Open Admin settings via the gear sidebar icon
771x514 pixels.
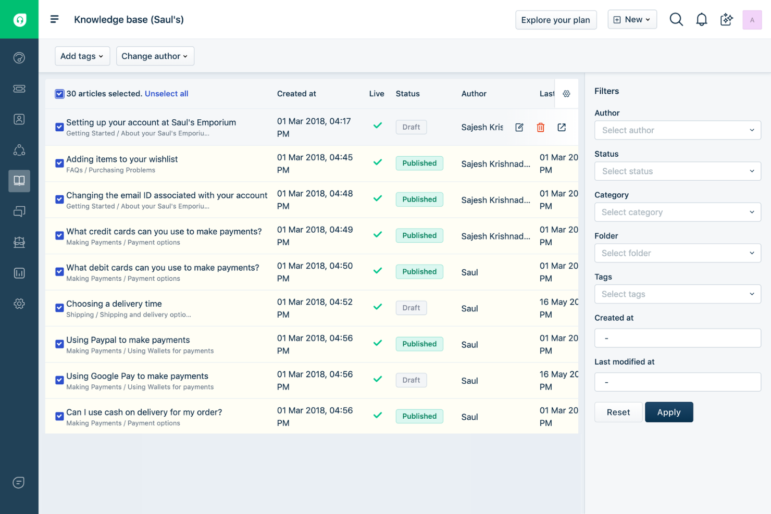coord(19,304)
